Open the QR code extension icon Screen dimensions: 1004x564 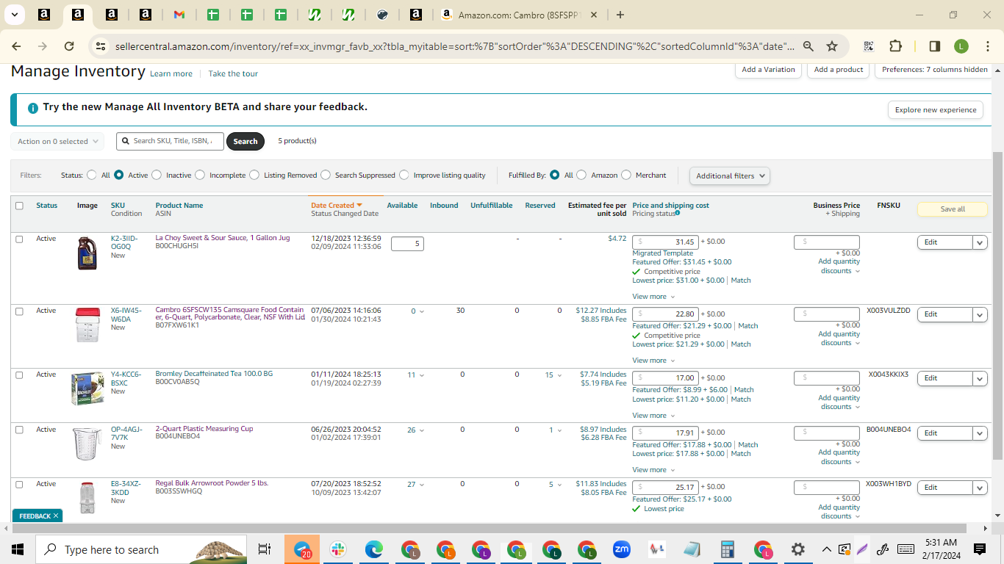(869, 46)
